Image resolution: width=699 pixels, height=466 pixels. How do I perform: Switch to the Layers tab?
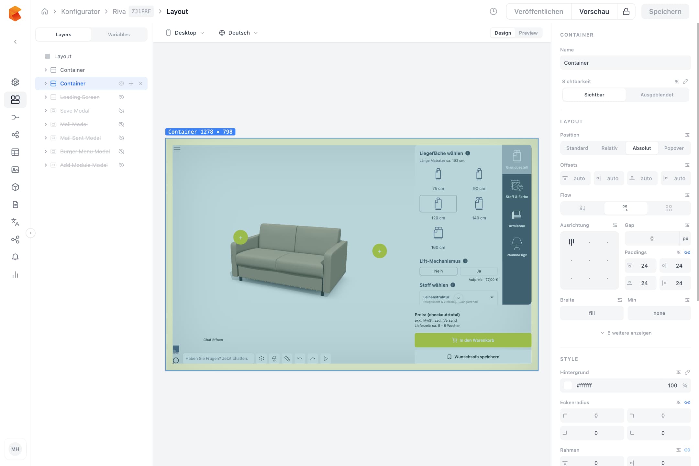[x=63, y=34]
